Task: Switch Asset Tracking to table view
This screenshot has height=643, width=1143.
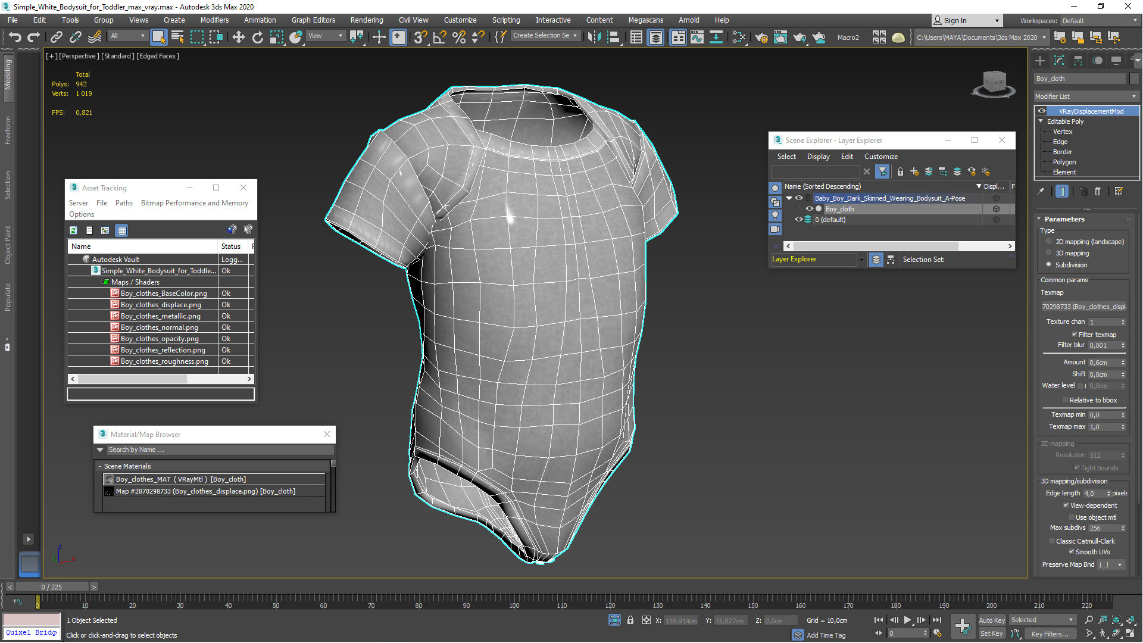Action: tap(122, 230)
